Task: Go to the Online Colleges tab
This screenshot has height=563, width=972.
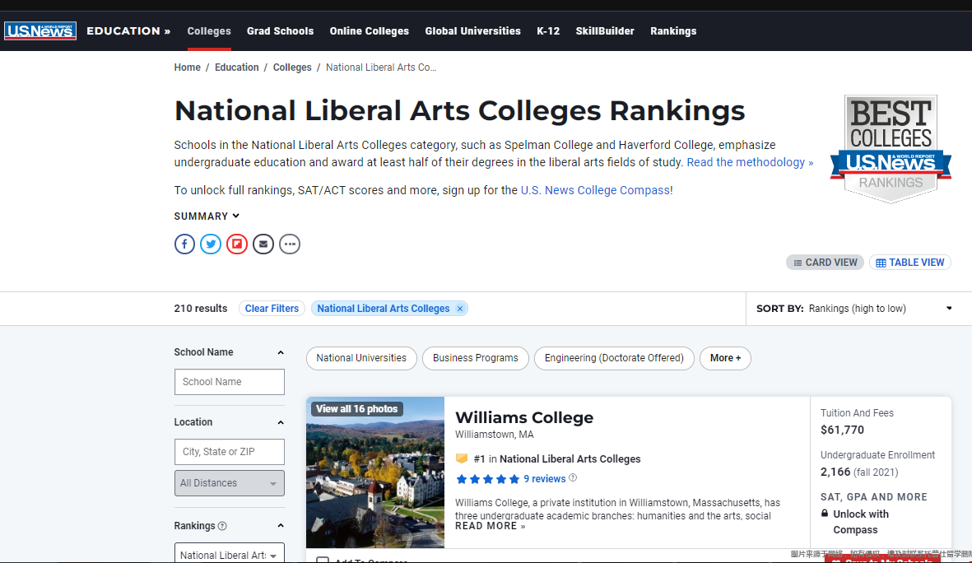Action: pos(370,31)
